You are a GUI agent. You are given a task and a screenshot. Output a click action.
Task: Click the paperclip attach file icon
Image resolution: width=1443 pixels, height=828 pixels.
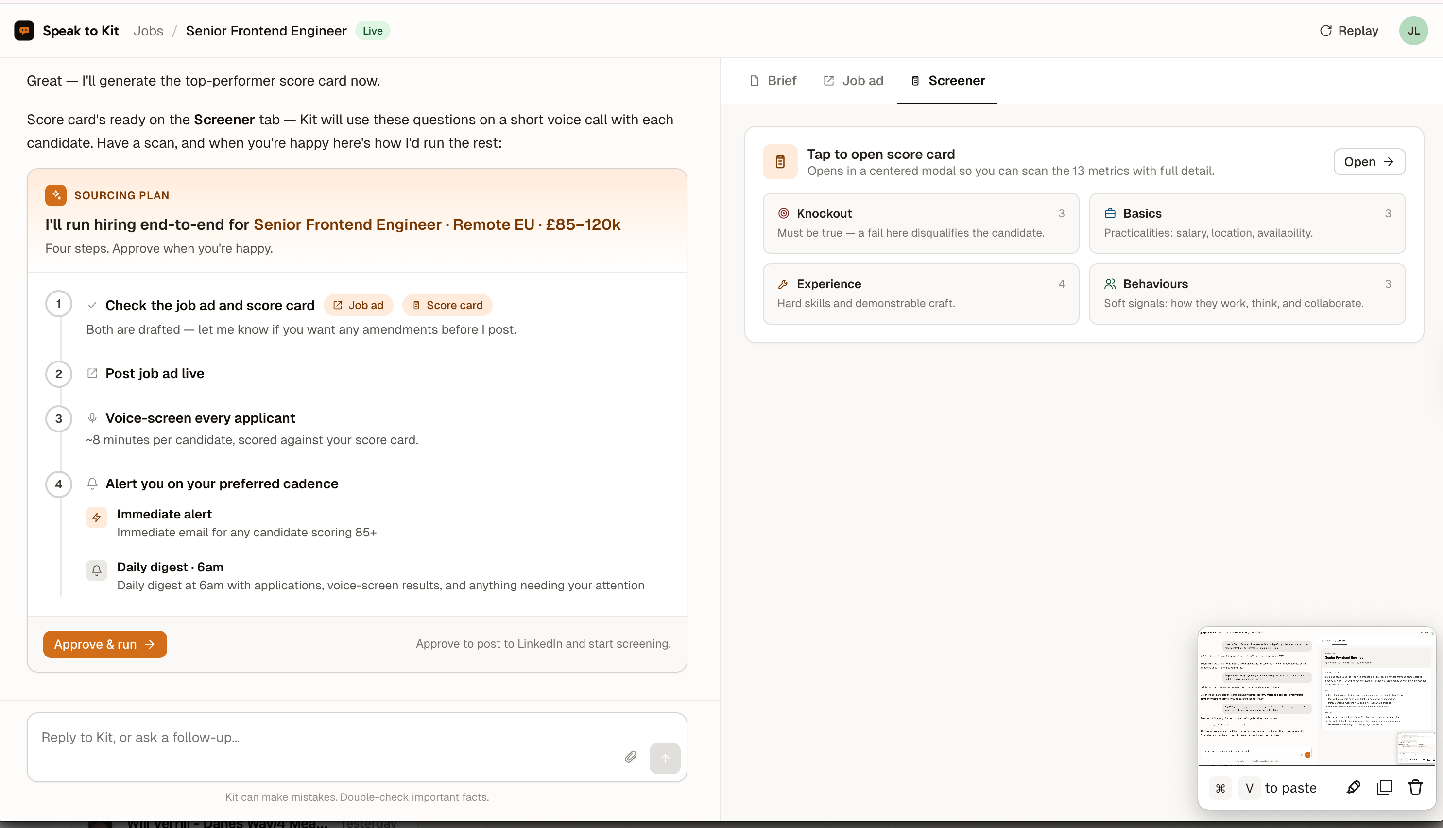click(x=631, y=757)
